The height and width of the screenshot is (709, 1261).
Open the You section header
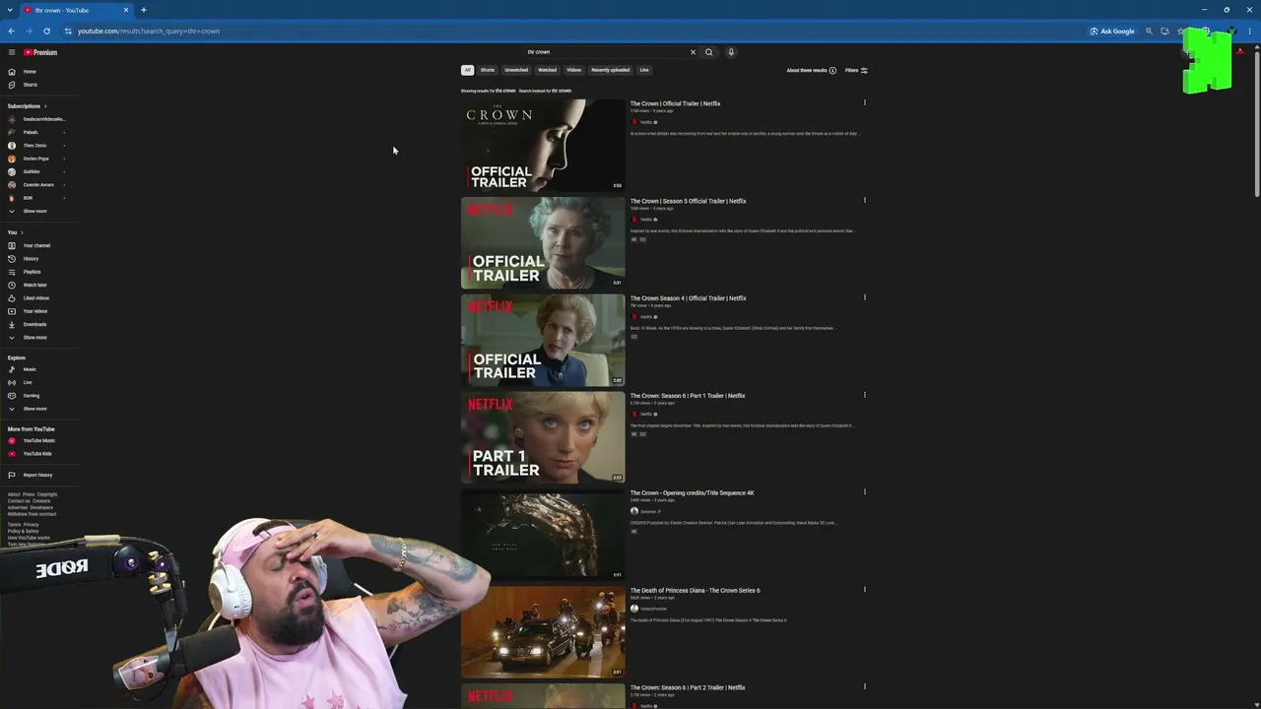pyautogui.click(x=14, y=232)
